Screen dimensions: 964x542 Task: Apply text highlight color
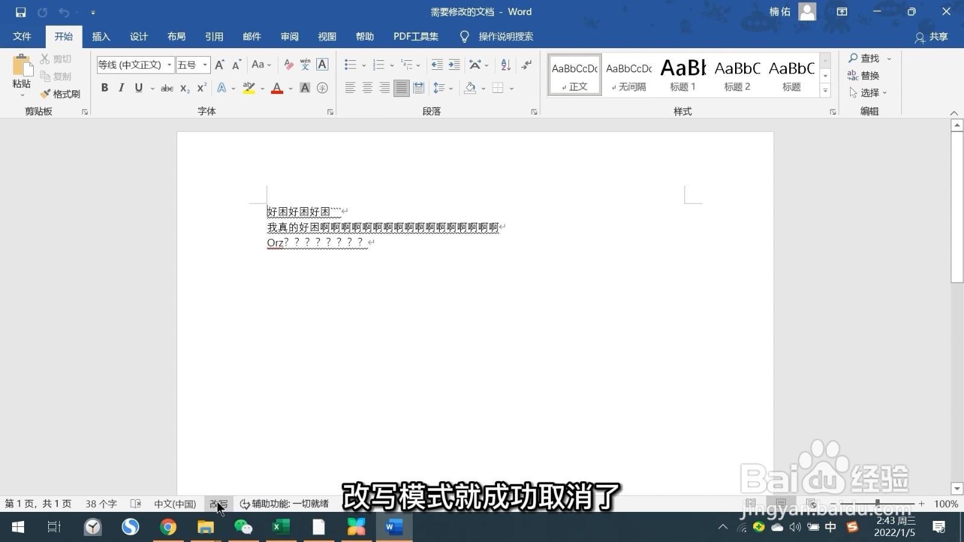(249, 88)
